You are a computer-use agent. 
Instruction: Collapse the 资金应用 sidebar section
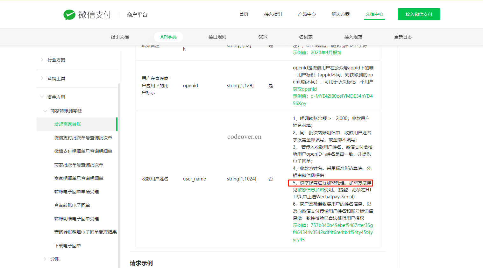pyautogui.click(x=42, y=97)
